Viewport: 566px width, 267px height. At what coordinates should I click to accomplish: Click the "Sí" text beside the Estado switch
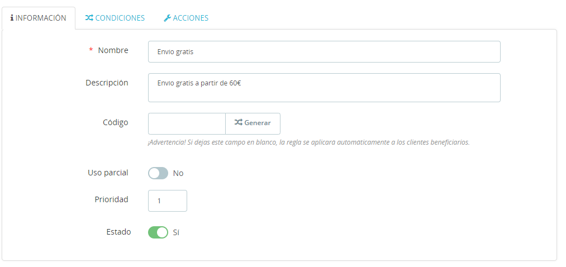click(176, 232)
